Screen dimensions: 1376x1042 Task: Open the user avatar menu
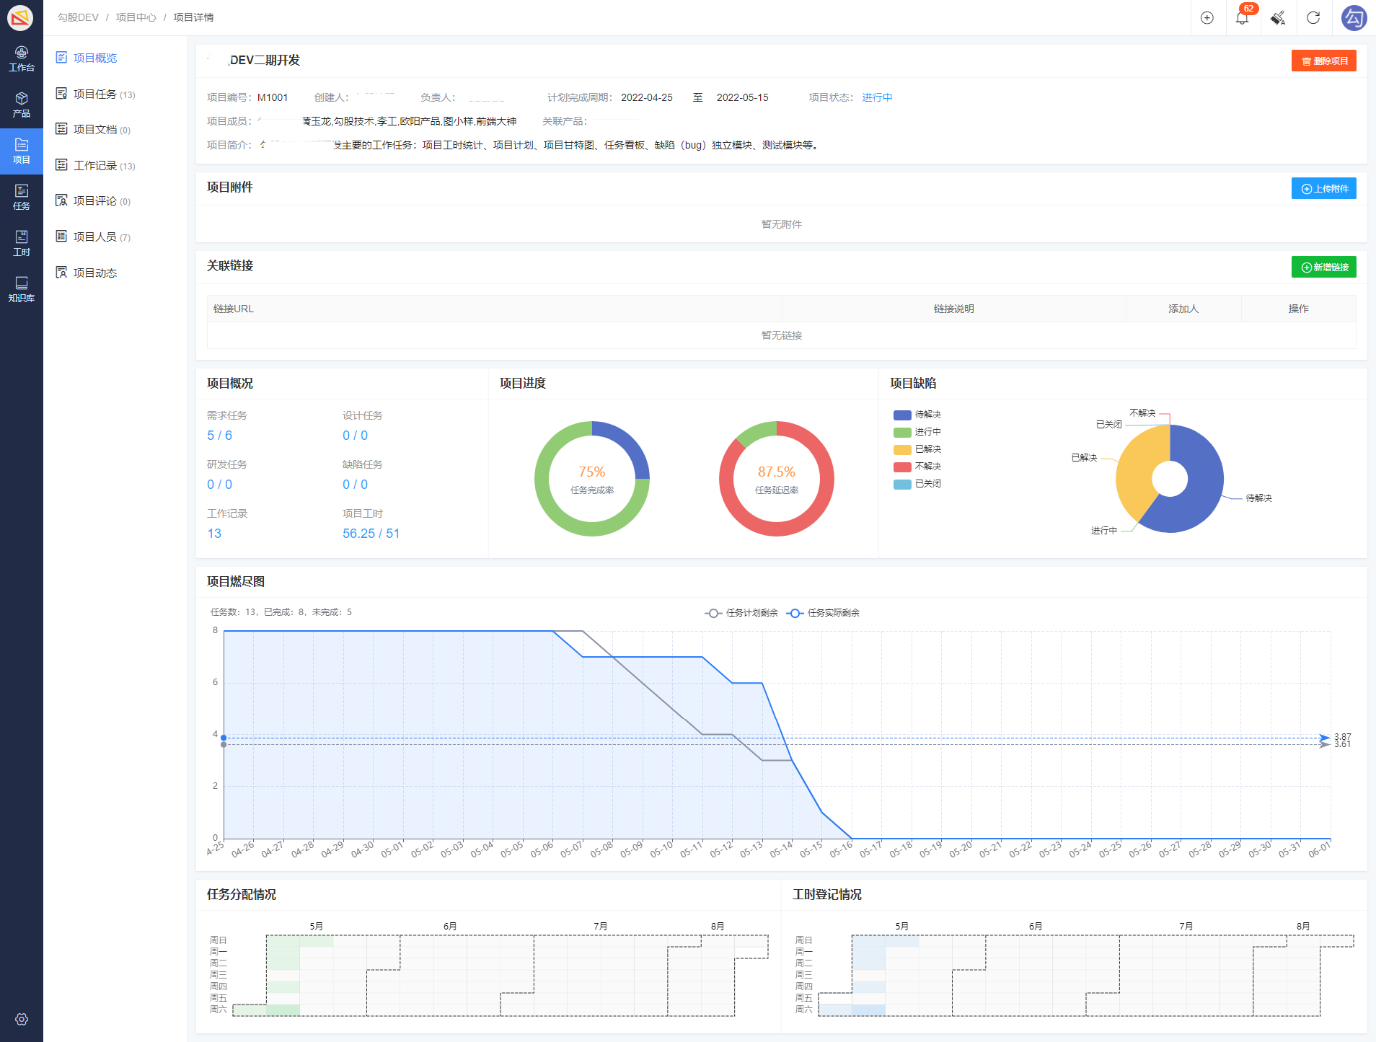click(1354, 18)
